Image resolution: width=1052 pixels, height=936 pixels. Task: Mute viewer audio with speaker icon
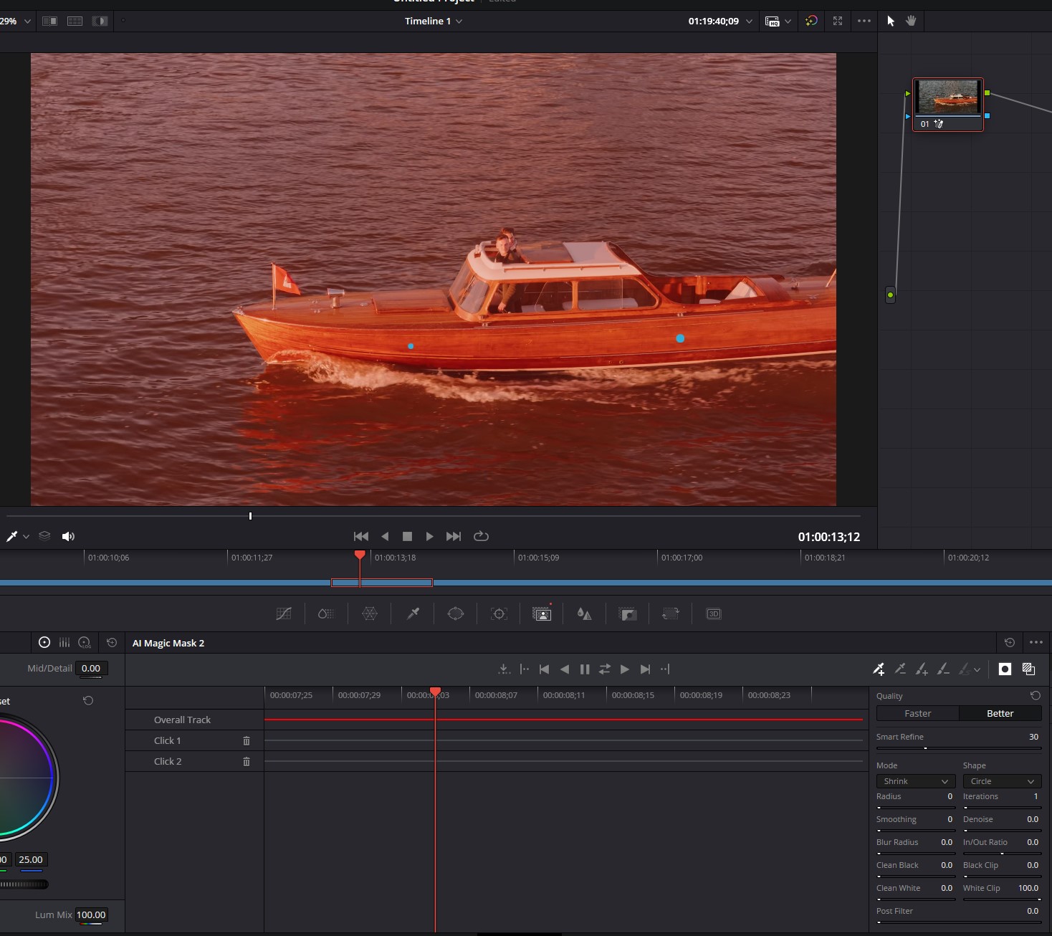(x=68, y=536)
